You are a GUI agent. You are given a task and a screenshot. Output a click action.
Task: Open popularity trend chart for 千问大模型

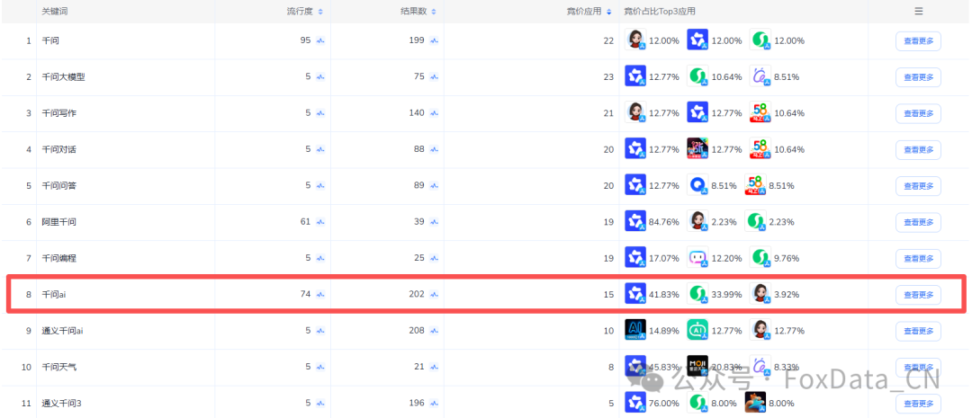click(320, 77)
